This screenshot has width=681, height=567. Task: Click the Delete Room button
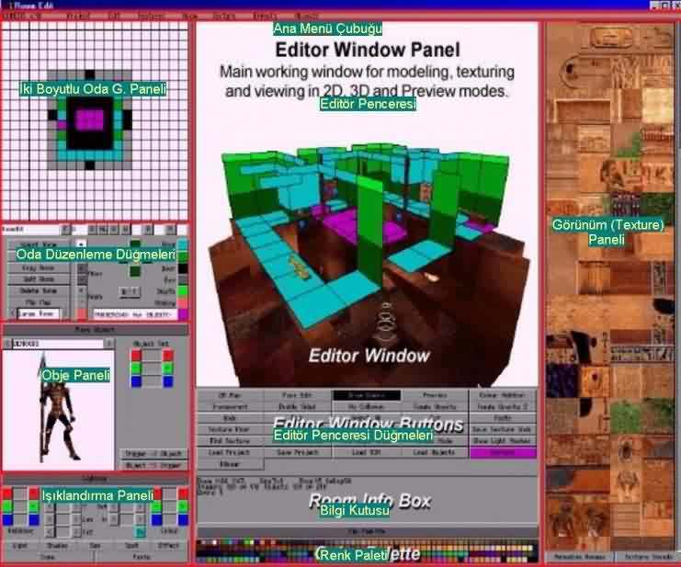(39, 290)
